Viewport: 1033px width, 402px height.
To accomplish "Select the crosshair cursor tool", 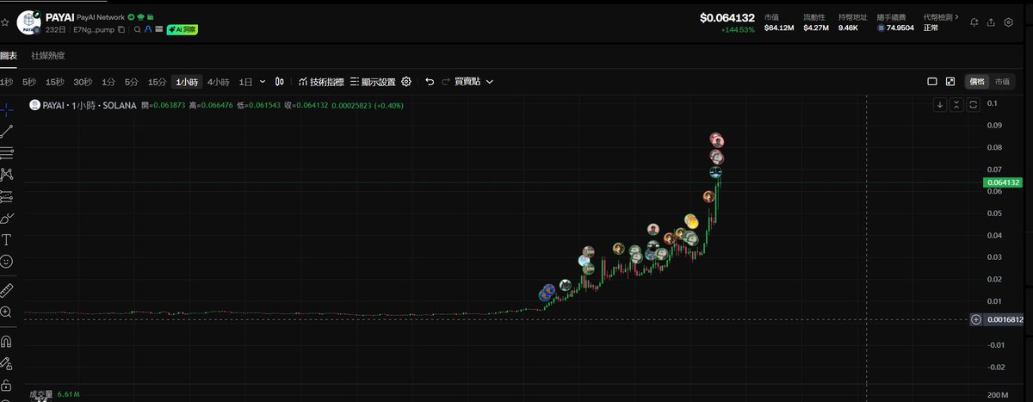I will [6, 109].
